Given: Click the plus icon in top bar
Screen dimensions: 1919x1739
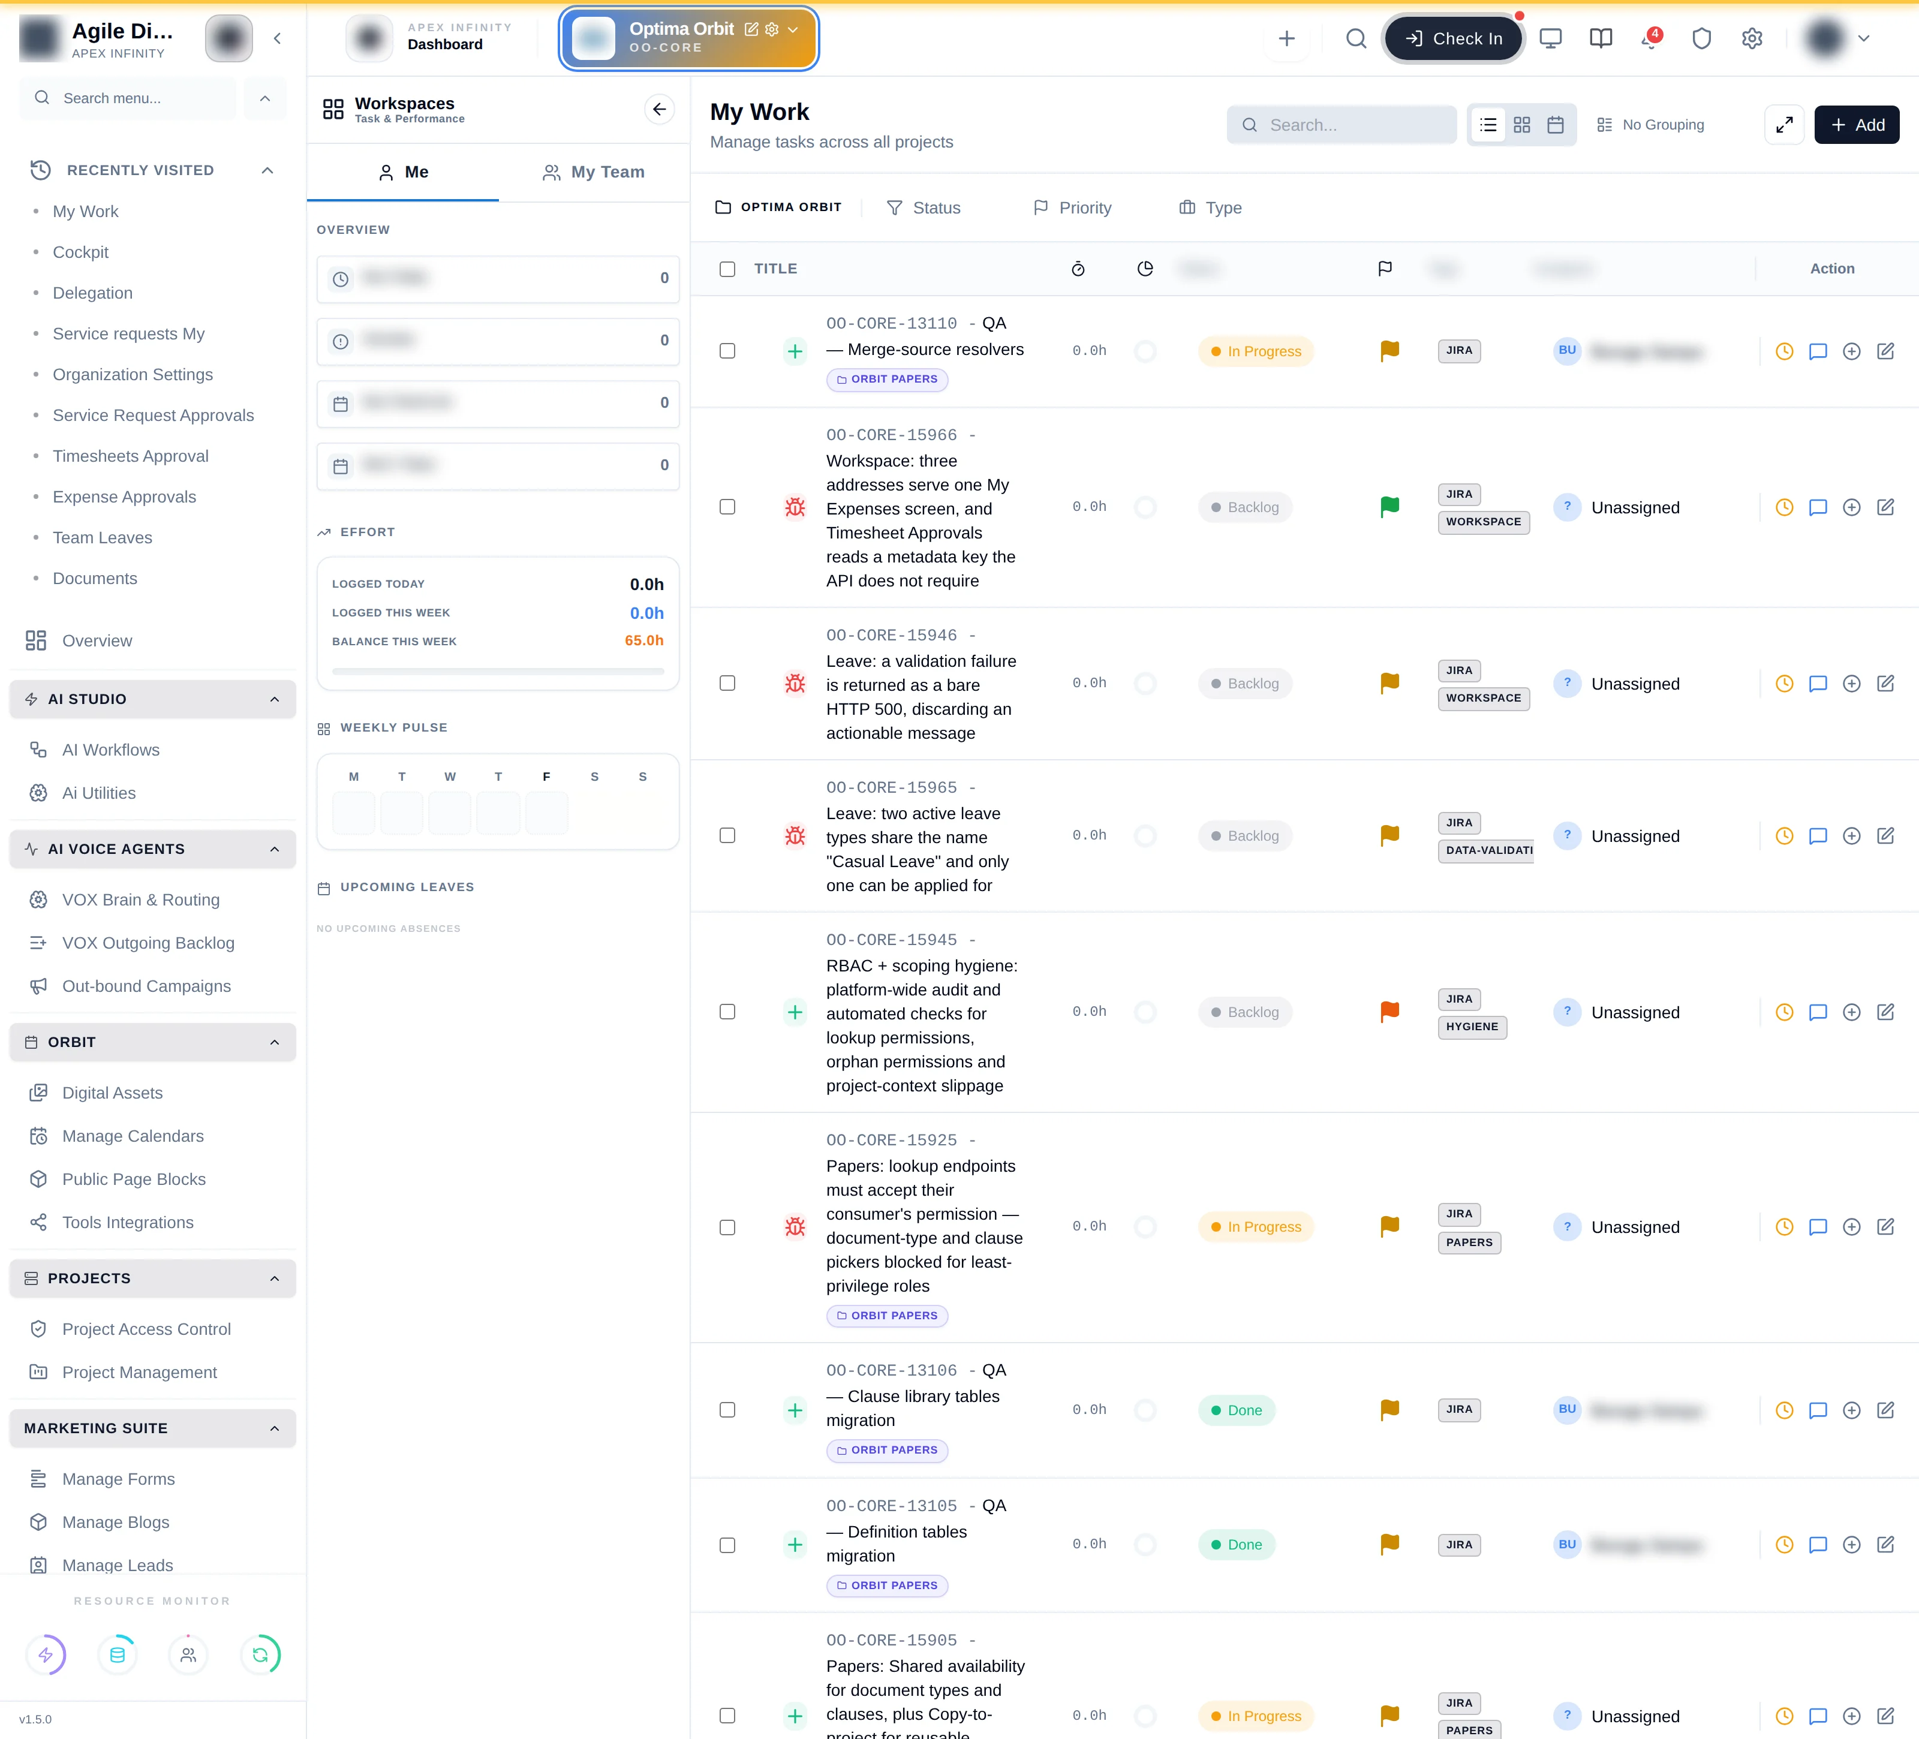Looking at the screenshot, I should 1287,39.
